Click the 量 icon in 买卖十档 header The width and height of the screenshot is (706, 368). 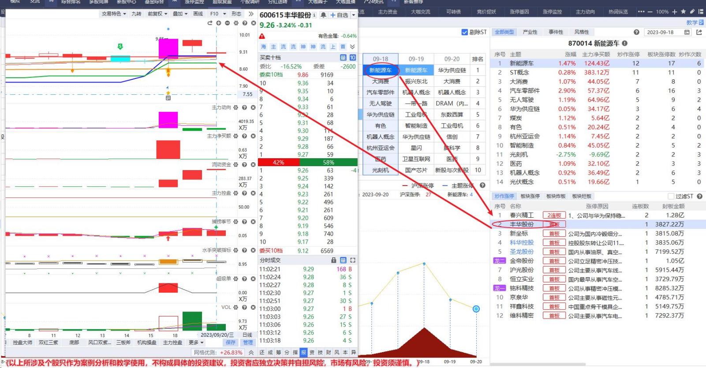[x=343, y=57]
